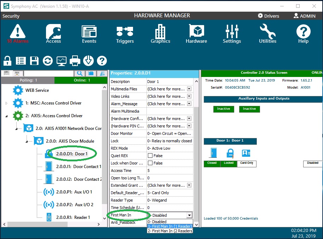Select the 2.0.0.I2: Door Contact 2 item
The image size is (323, 239).
coord(79,179)
